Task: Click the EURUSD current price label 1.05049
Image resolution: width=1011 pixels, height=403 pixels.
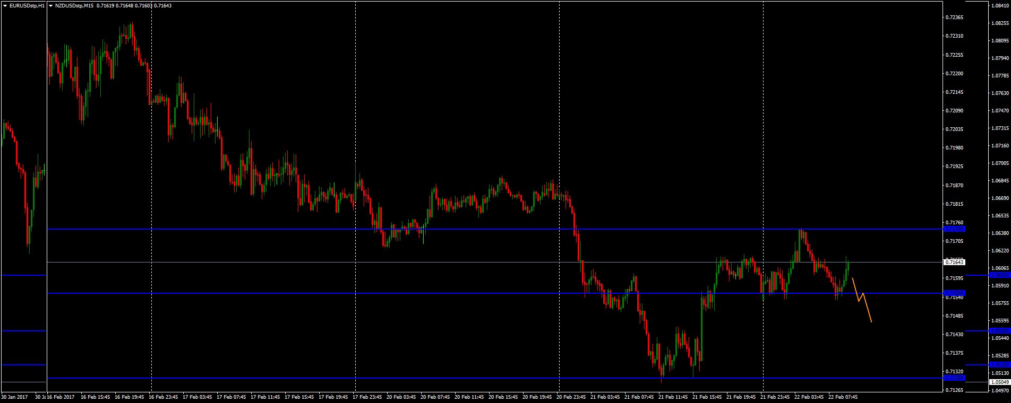Action: [x=999, y=382]
